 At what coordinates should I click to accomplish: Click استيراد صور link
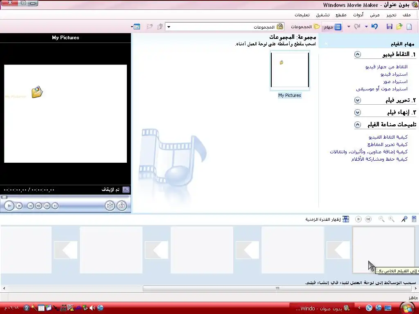click(395, 81)
